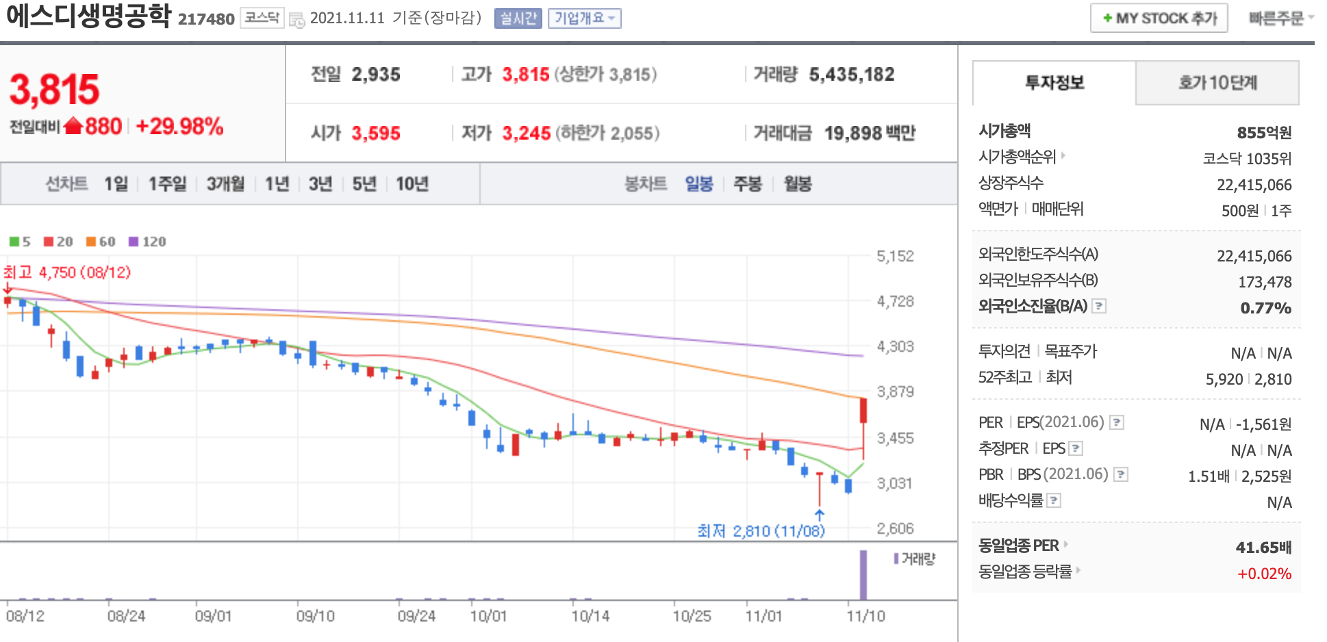Click the help icon next to PBR BPS(2021.06)
The image size is (1327, 642).
tap(1121, 474)
